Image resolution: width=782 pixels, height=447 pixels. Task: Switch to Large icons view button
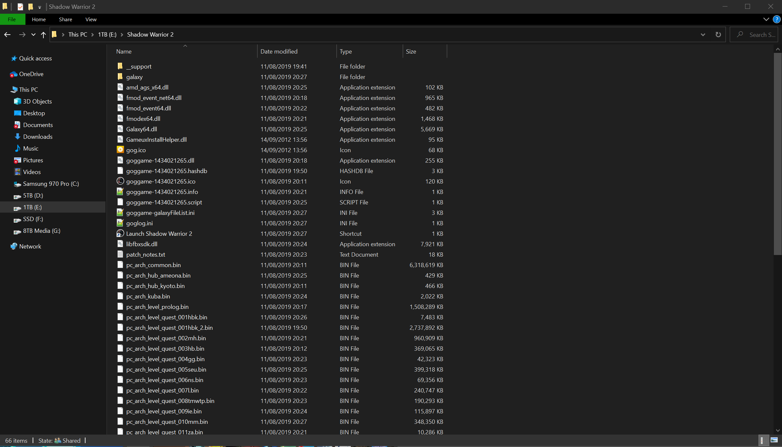click(774, 440)
